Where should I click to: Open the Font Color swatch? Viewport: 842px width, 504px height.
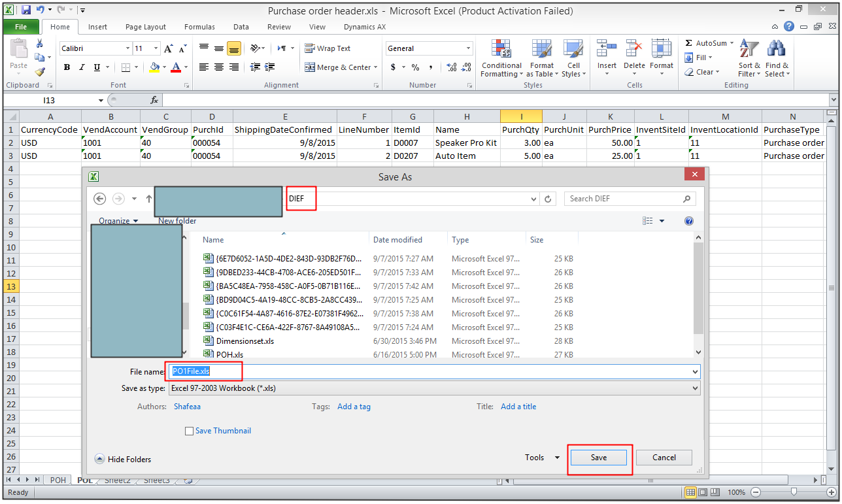coord(175,67)
